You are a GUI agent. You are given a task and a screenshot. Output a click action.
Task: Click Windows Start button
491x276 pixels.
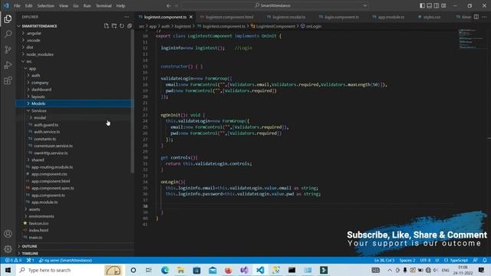click(x=8, y=270)
